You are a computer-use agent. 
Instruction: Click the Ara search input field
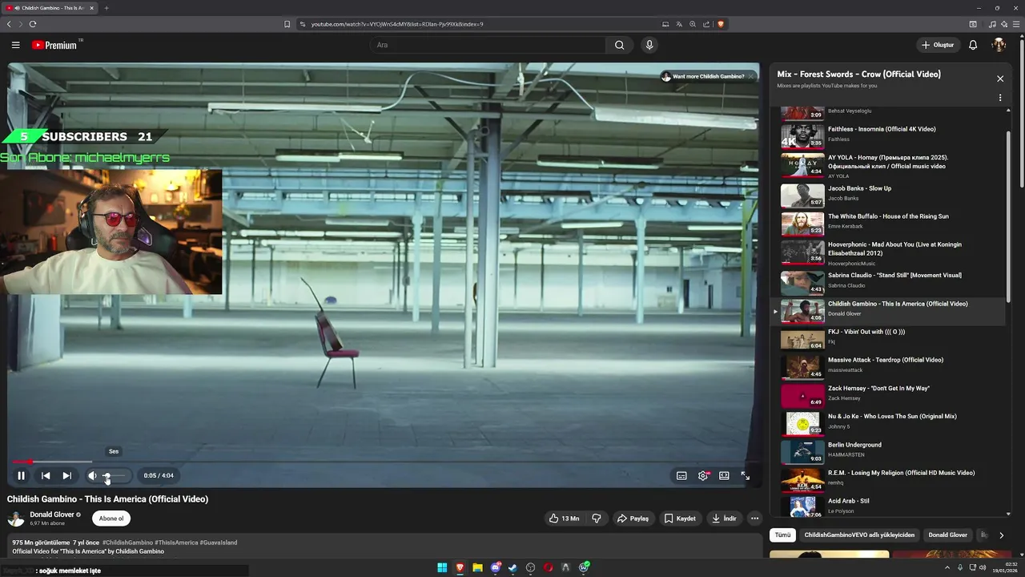[488, 45]
